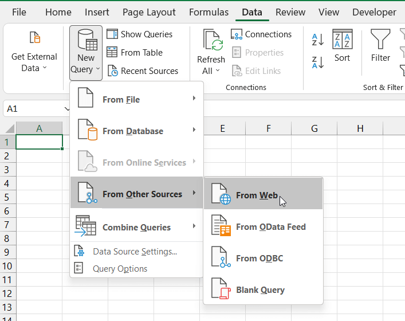Sort descending with Z to A icon

318,62
